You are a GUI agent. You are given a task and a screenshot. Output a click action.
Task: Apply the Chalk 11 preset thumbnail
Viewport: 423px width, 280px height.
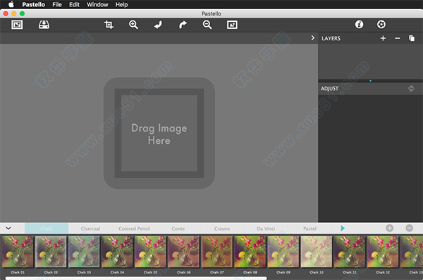[350, 252]
